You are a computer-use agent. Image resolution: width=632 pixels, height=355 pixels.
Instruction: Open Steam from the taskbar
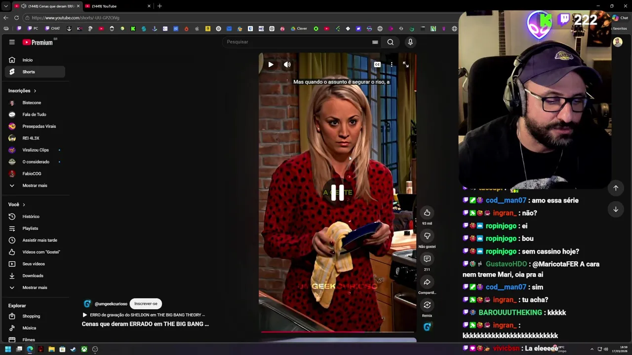pos(73,349)
